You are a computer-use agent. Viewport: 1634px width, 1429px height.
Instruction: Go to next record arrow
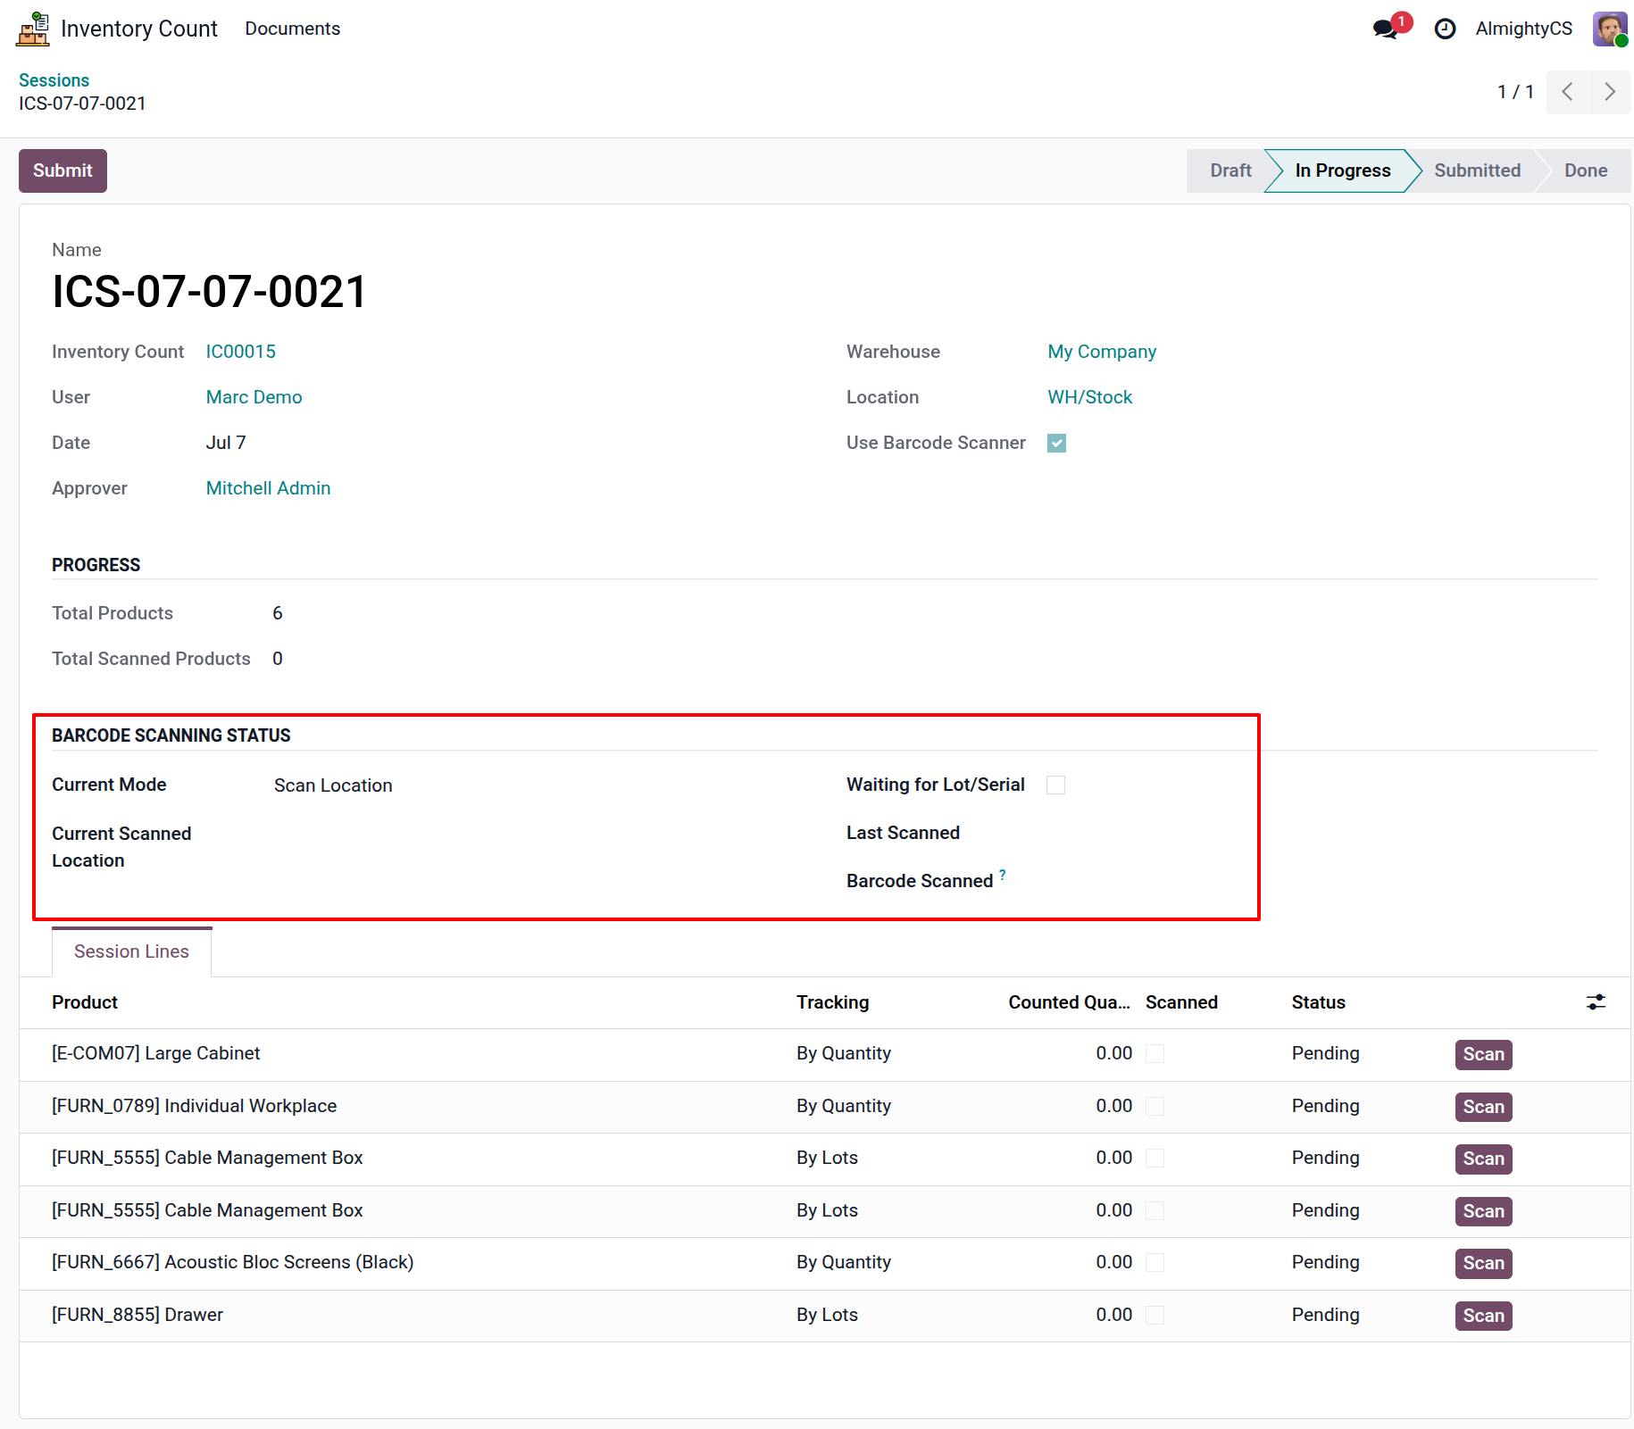(x=1610, y=92)
